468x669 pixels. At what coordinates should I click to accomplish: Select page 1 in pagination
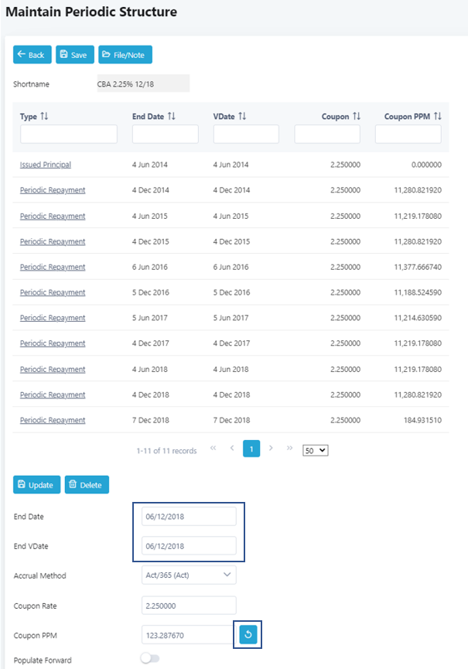[251, 449]
